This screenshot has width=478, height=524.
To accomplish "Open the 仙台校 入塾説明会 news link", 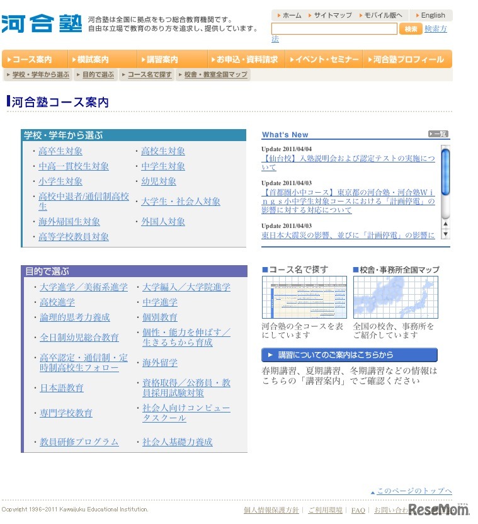I will pos(348,162).
